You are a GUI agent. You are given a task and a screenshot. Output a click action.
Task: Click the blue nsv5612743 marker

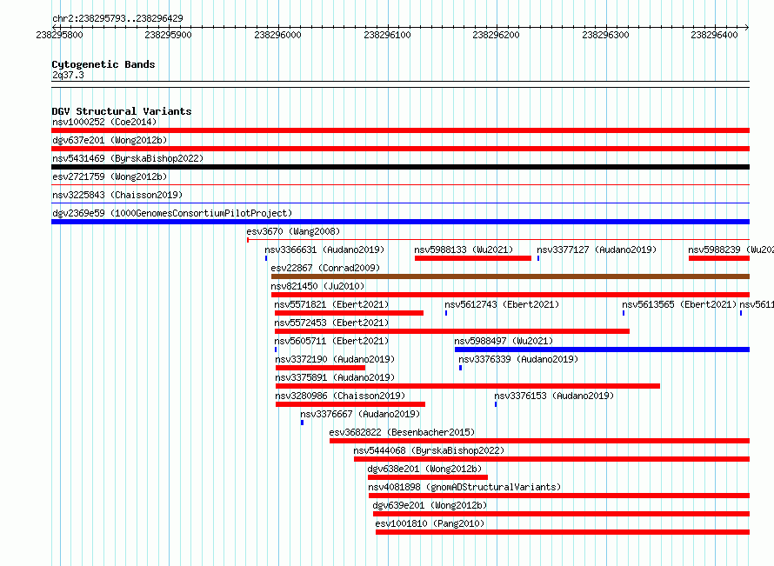(446, 313)
